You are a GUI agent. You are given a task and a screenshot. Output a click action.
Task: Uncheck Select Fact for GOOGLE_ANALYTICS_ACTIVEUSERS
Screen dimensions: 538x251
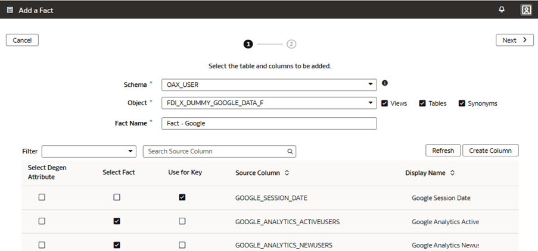click(117, 221)
